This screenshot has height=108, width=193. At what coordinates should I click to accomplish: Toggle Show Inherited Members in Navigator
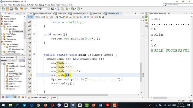[x=3, y=97]
